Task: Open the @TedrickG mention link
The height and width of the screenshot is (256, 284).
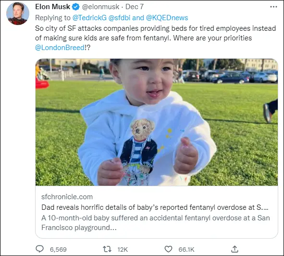Action: tap(89, 18)
